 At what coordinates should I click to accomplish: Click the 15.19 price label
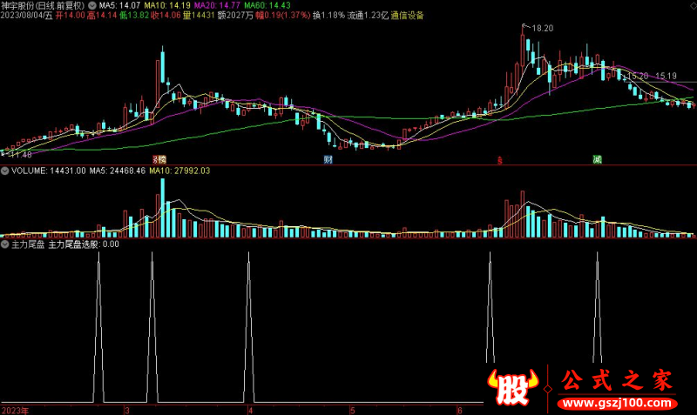666,77
